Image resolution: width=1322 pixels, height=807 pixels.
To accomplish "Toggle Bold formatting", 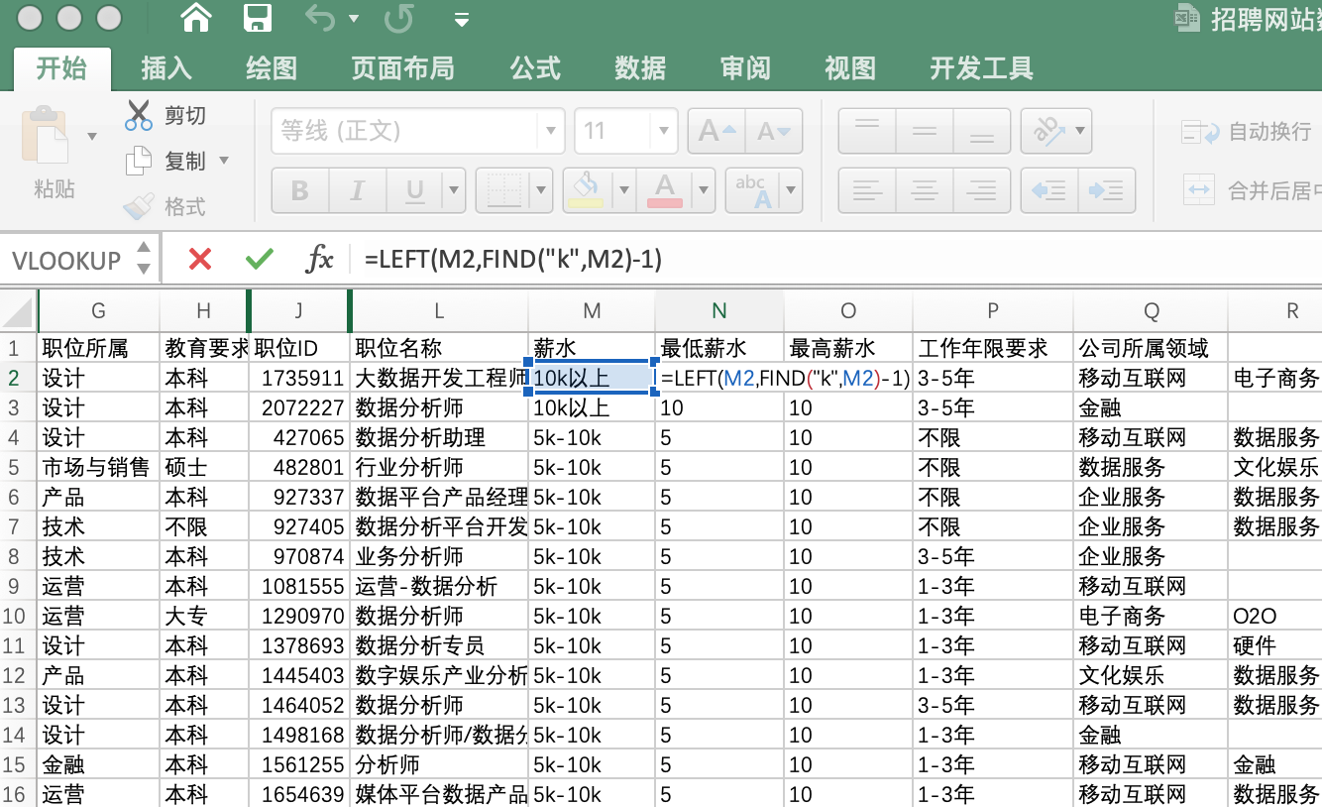I will point(299,190).
